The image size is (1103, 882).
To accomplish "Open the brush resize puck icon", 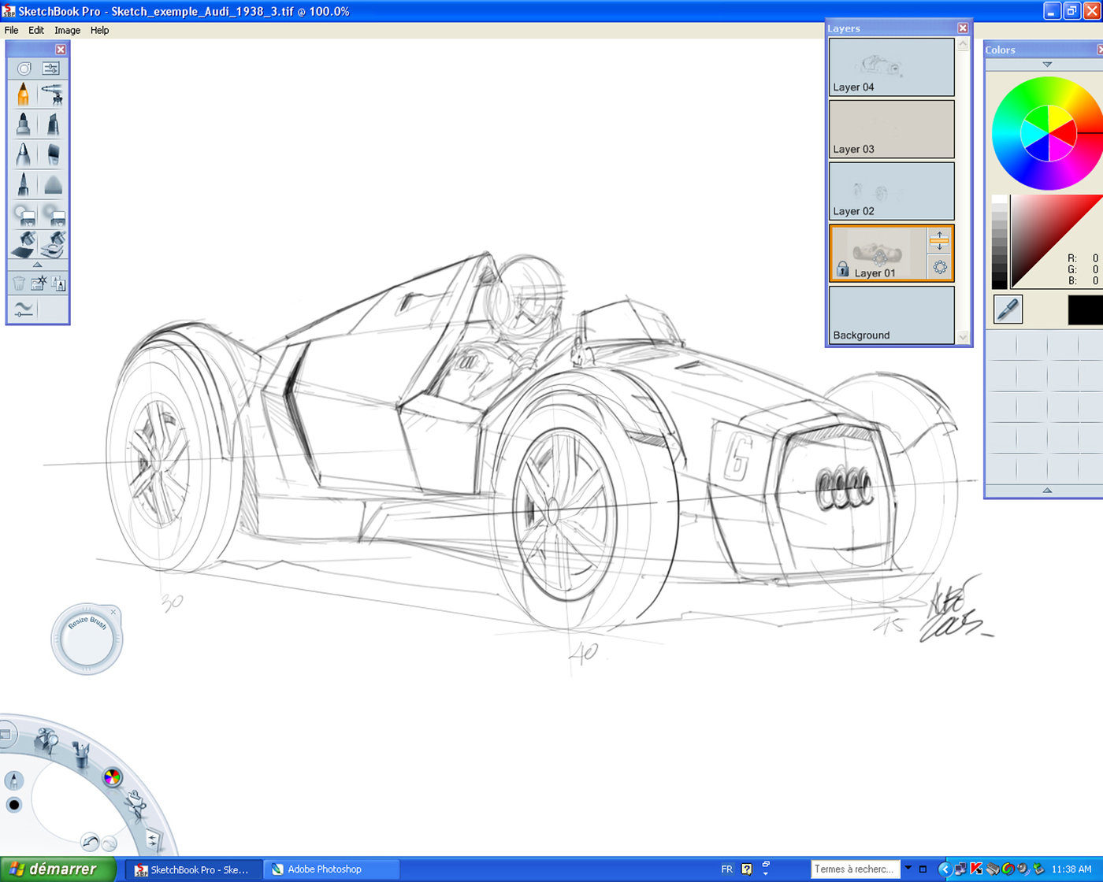I will click(x=24, y=69).
